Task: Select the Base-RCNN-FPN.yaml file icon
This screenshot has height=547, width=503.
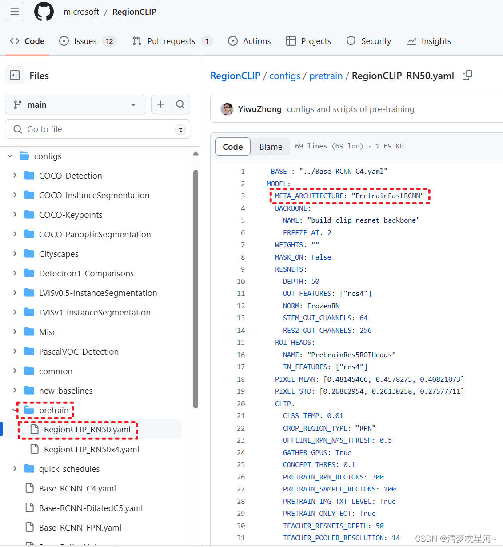Action: [x=30, y=527]
